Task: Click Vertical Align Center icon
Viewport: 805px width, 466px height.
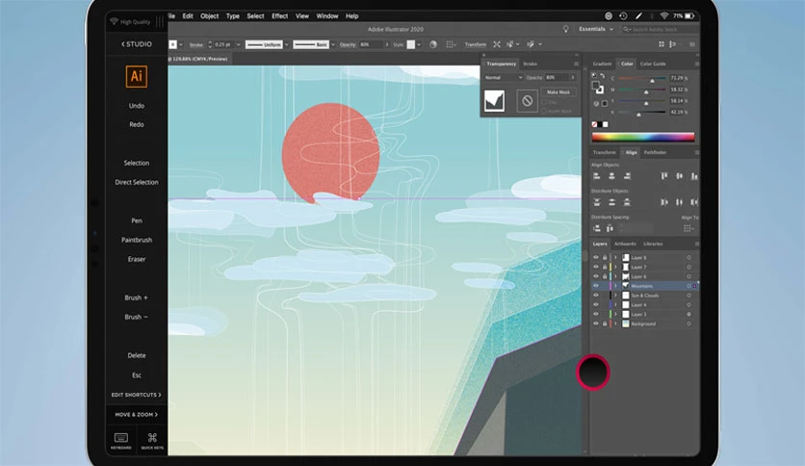Action: click(679, 176)
